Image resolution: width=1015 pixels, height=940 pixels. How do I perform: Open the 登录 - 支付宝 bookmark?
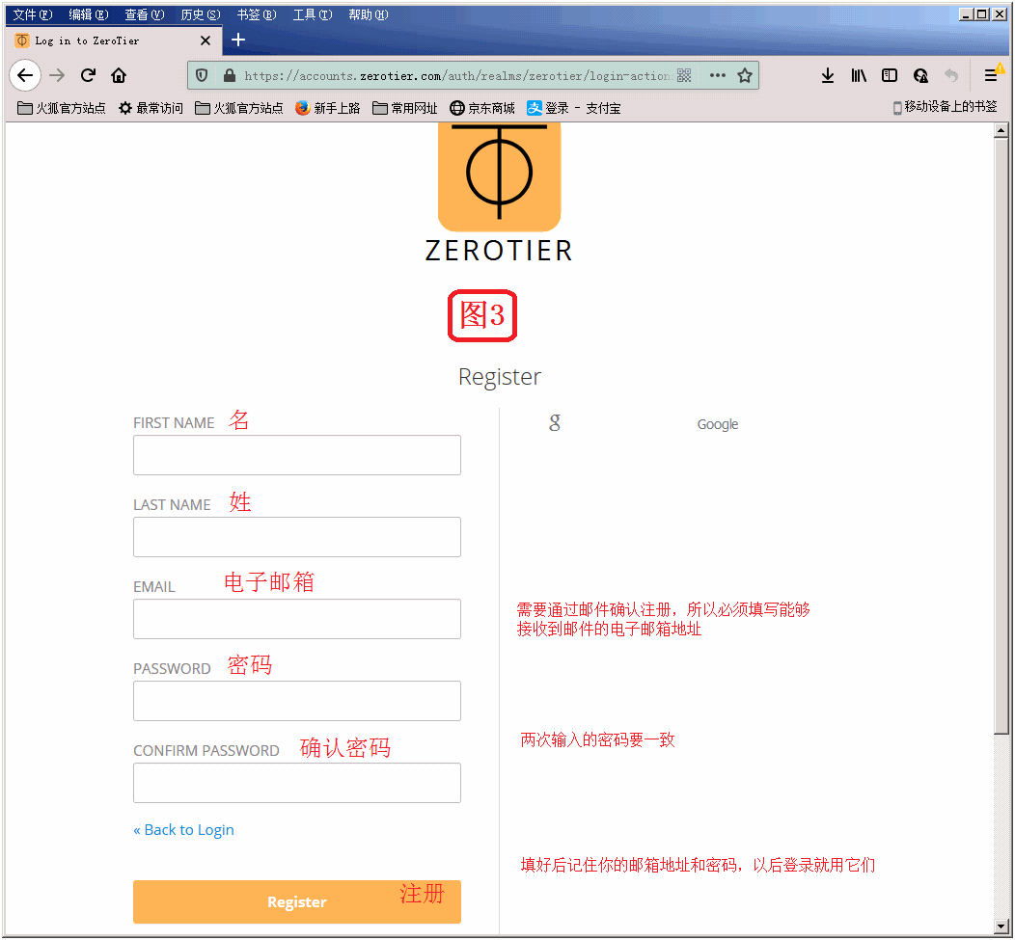click(x=573, y=108)
